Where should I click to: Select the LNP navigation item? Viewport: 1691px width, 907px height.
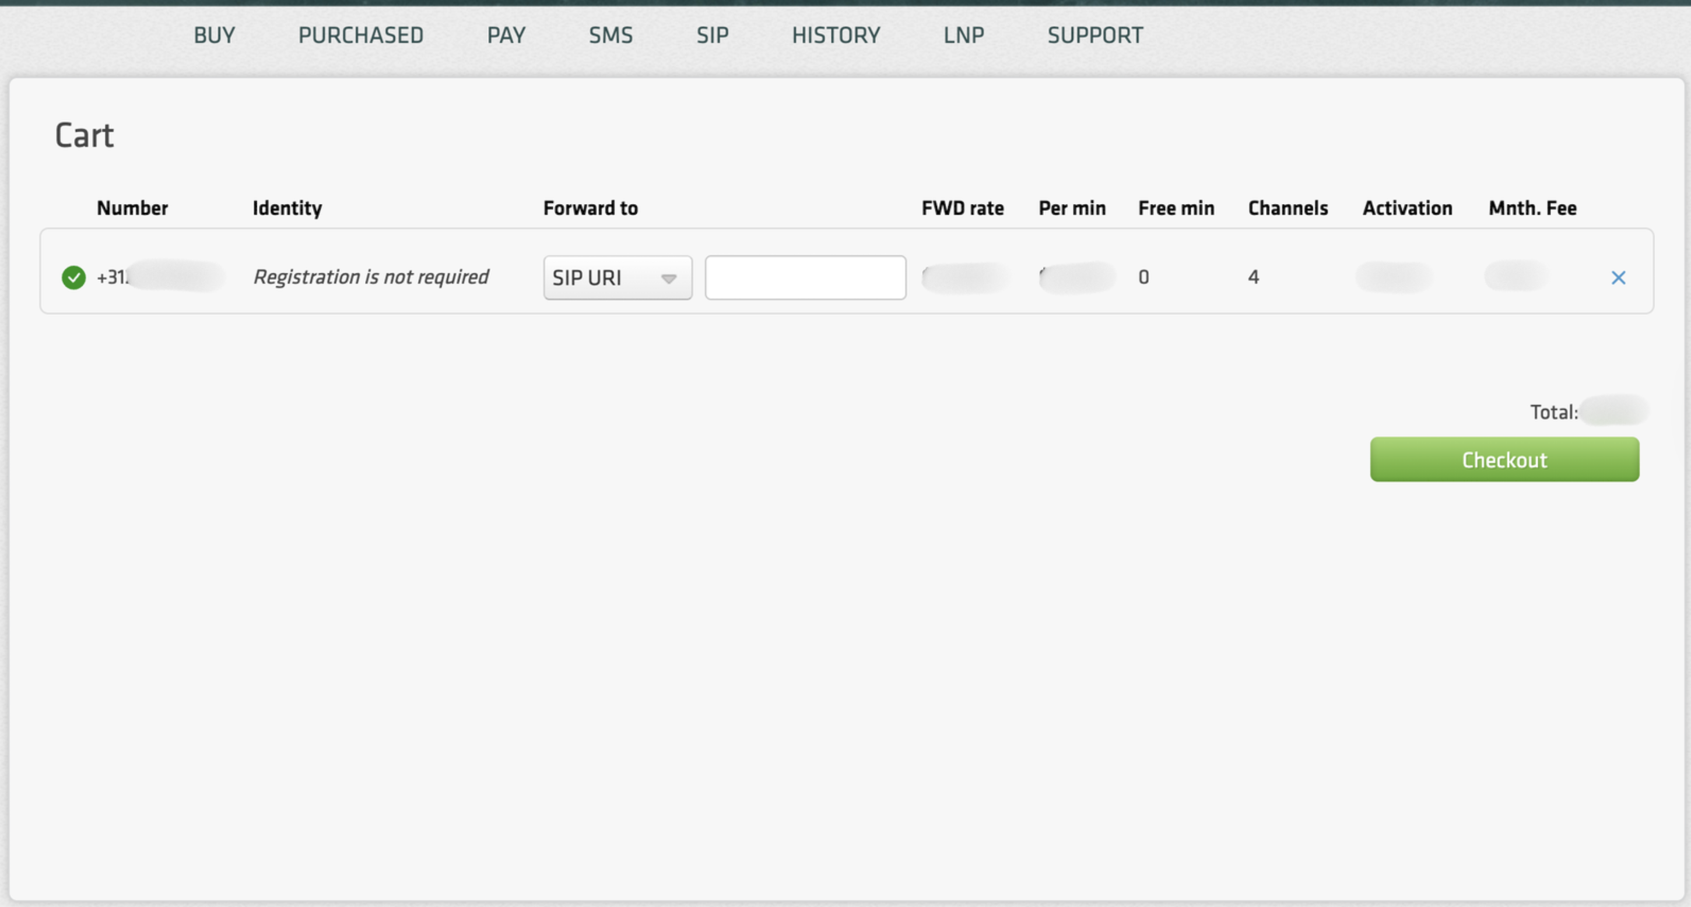pos(964,36)
